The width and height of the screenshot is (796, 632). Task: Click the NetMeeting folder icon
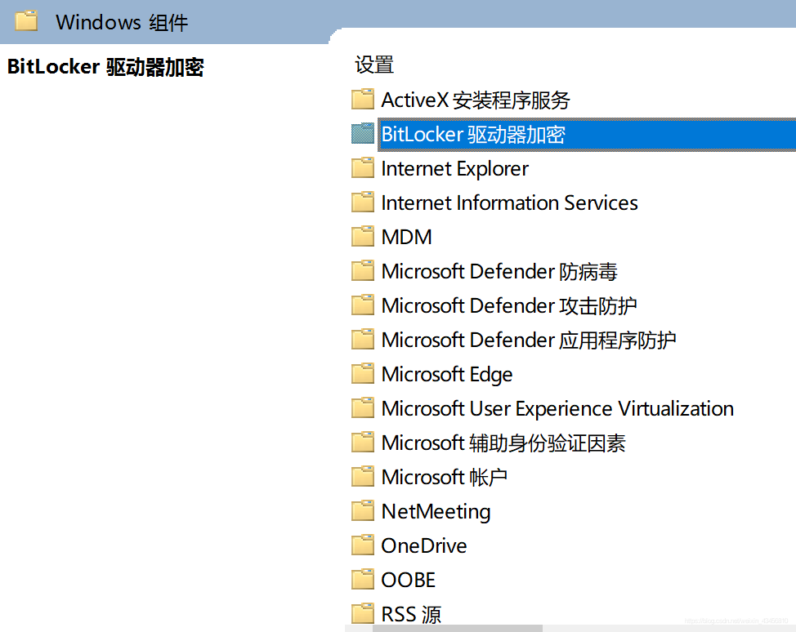coord(363,511)
